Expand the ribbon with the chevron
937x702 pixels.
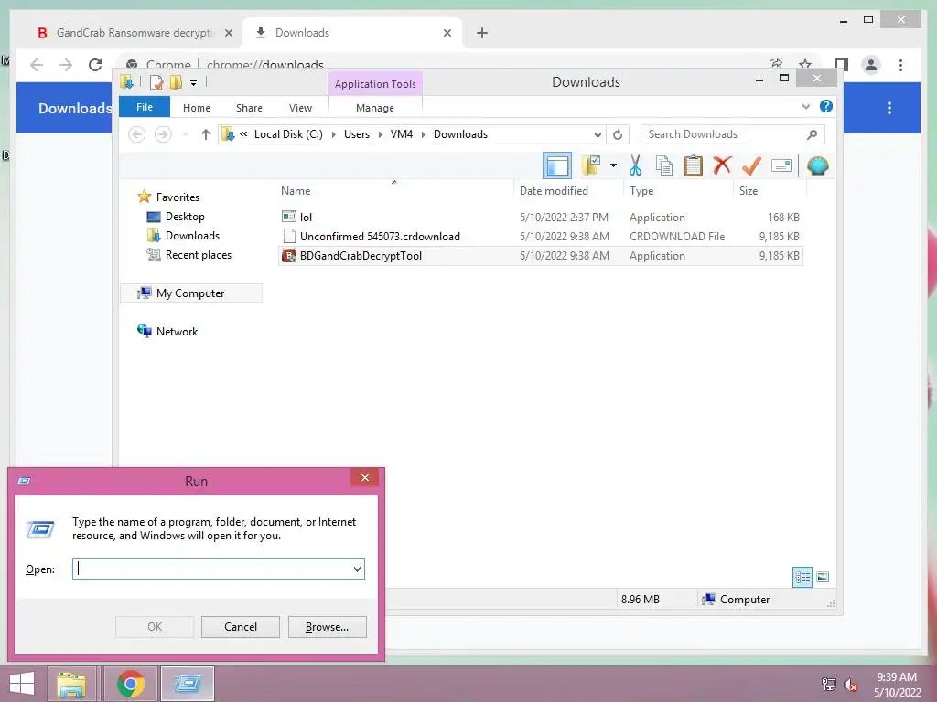805,107
